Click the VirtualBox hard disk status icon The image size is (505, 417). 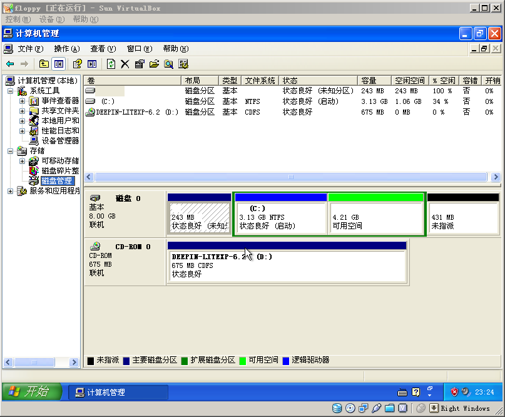tap(337, 408)
